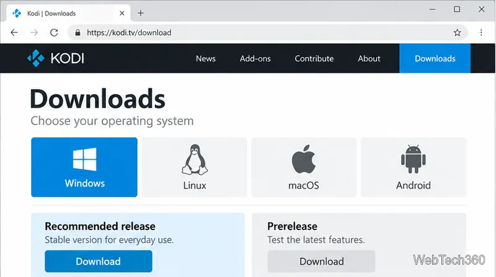This screenshot has height=277, width=496.
Task: Download the recommended stable release
Action: pos(99,261)
